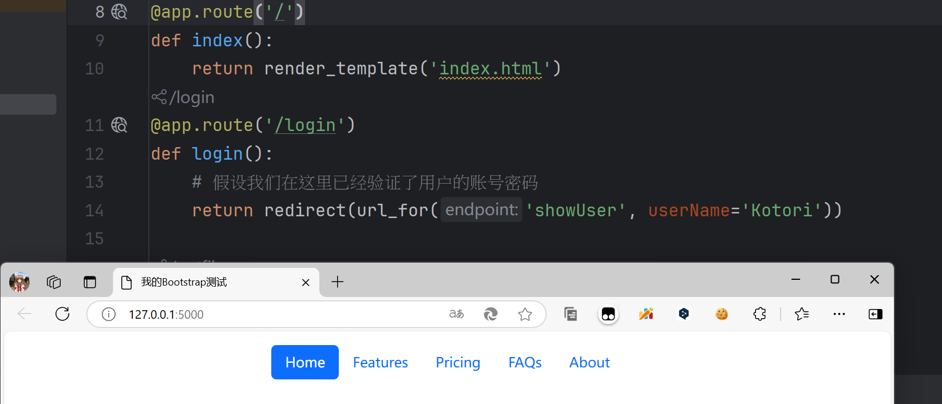Open the tab actions menu icon
Screen dimensions: 942x404
click(90, 282)
